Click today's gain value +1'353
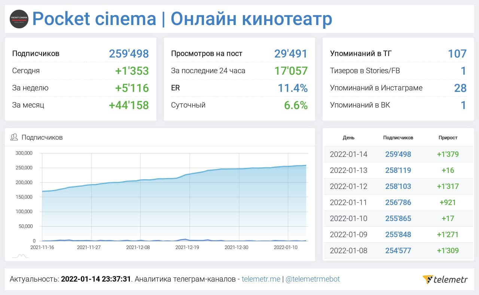Screen dimensions: 479x295 pyautogui.click(x=132, y=71)
